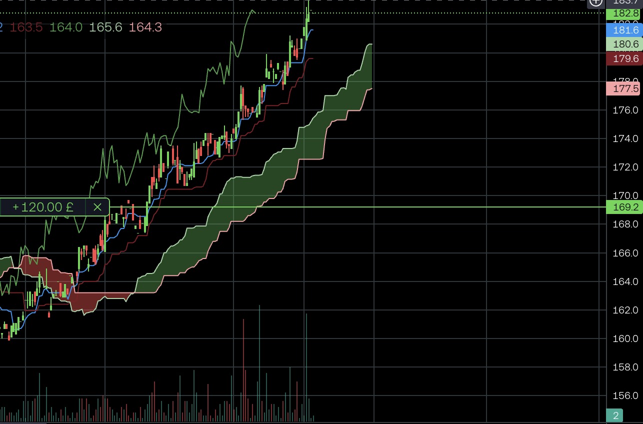
Task: Select the +120.00 £ profit label
Action: point(43,207)
